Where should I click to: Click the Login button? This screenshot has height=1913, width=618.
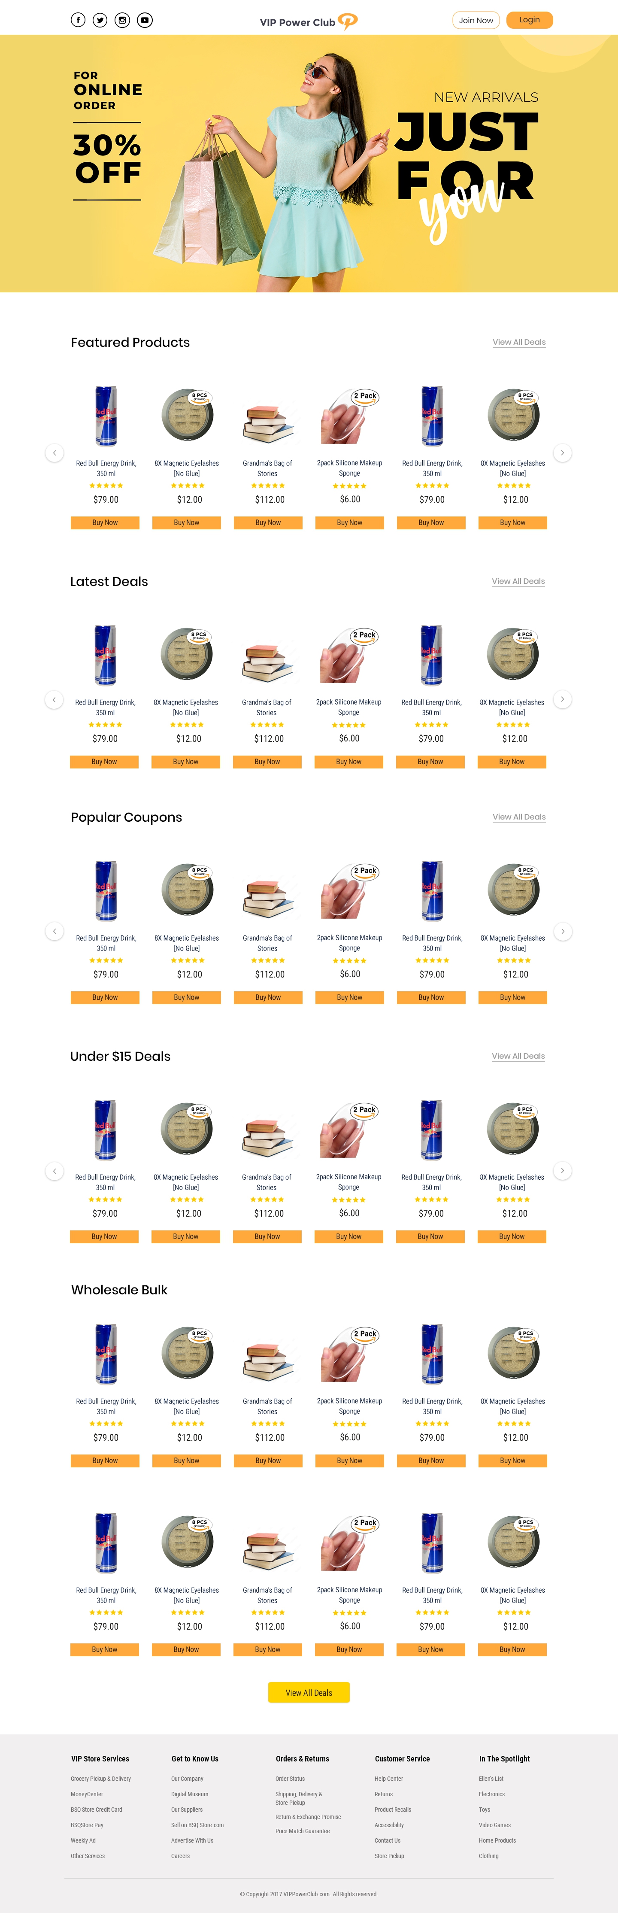(x=530, y=20)
